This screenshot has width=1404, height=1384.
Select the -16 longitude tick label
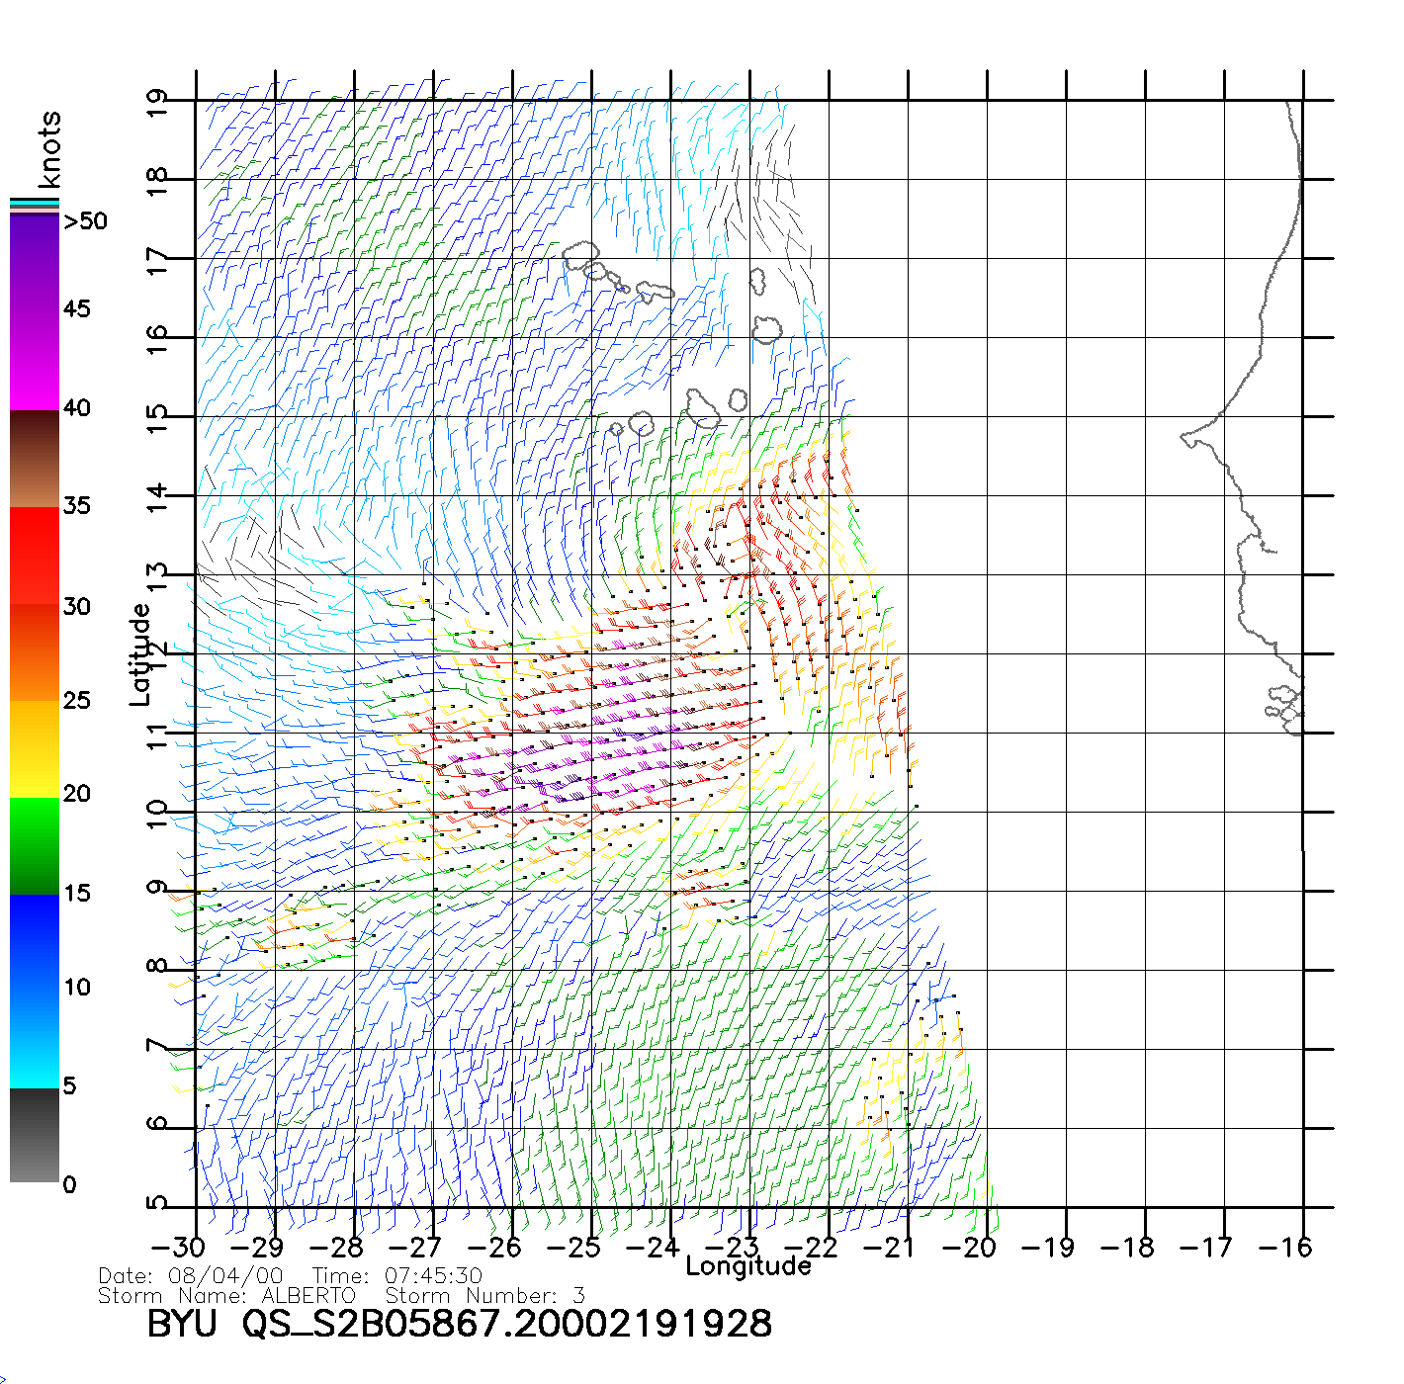point(1285,1248)
